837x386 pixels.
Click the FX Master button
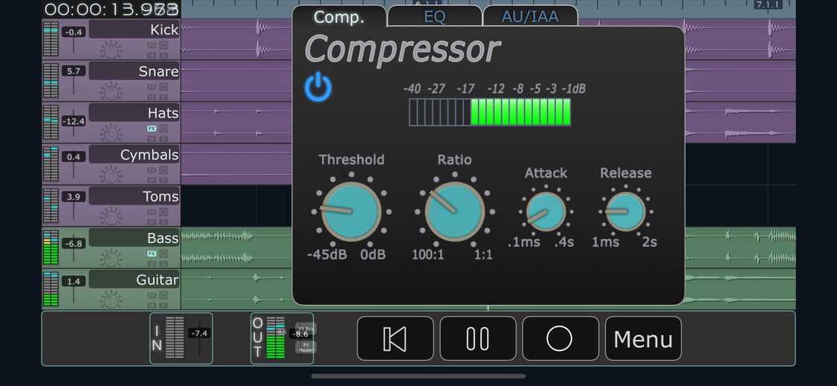pyautogui.click(x=306, y=347)
